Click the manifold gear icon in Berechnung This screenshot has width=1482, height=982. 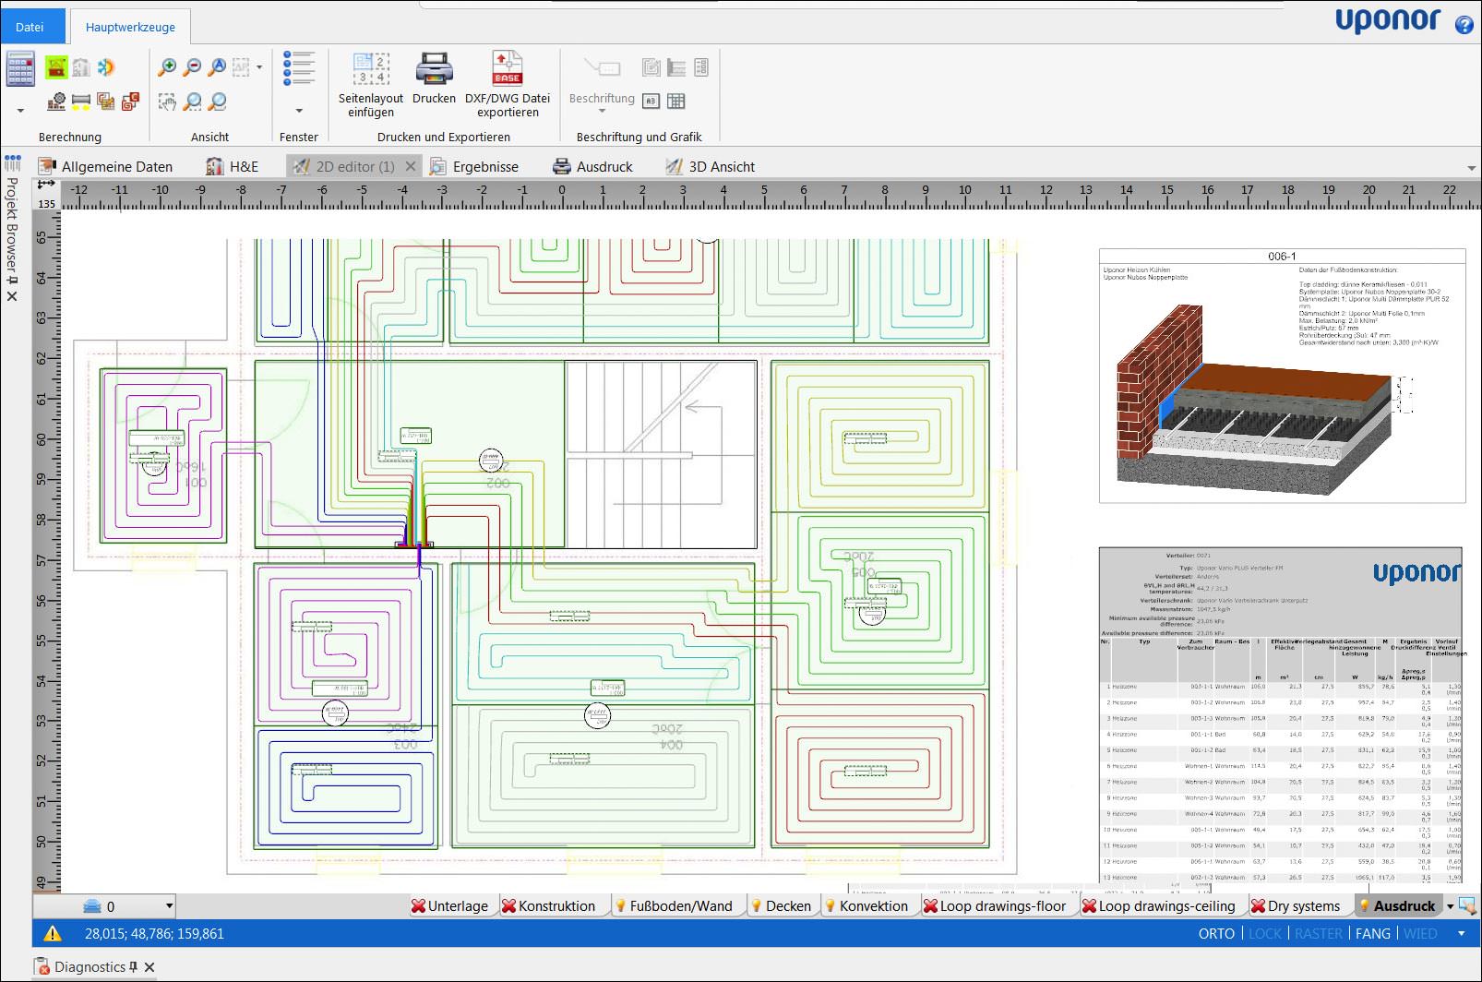click(56, 102)
